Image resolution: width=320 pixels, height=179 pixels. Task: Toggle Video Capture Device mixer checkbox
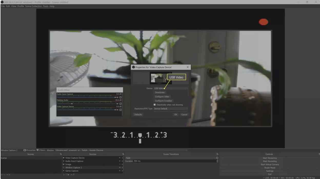click(x=121, y=110)
